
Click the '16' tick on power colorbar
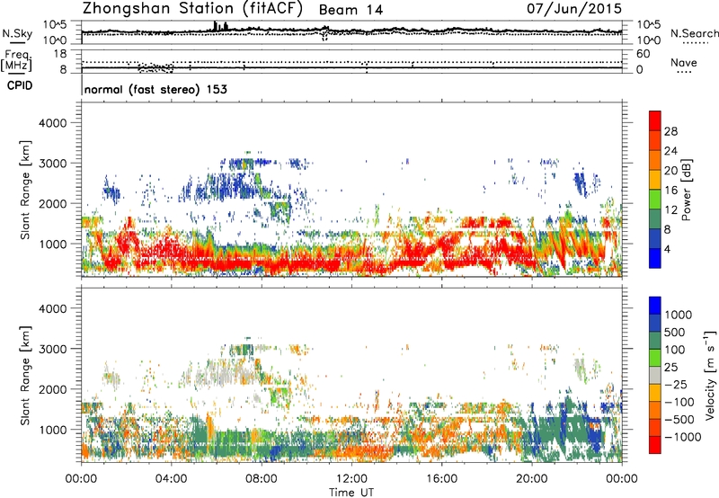(x=670, y=190)
